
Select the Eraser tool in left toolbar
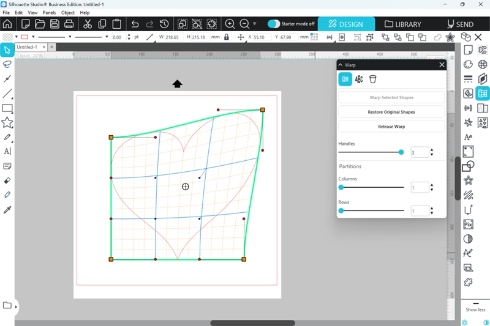7,181
